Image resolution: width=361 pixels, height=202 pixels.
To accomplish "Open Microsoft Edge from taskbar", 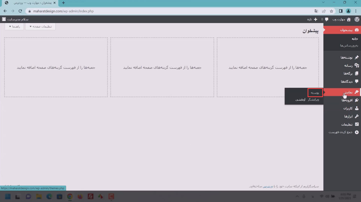I will point(49,196).
